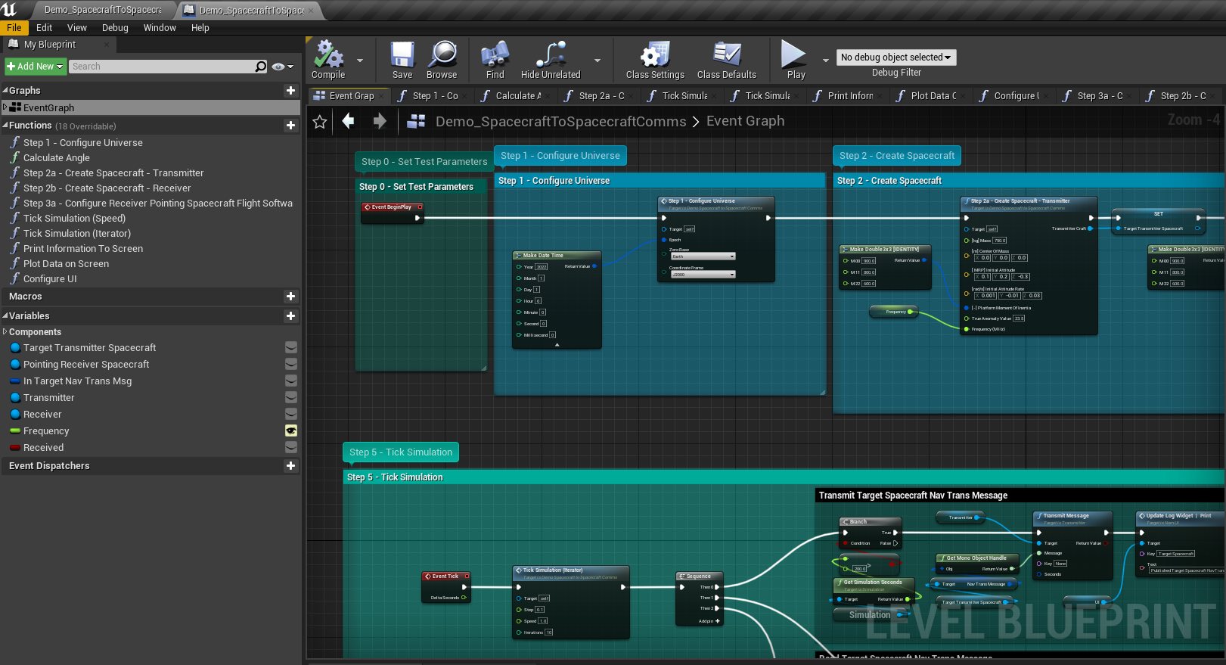Toggle visibility of In Target Nav Trans Msg
Screen dimensions: 1226x665
[291, 381]
